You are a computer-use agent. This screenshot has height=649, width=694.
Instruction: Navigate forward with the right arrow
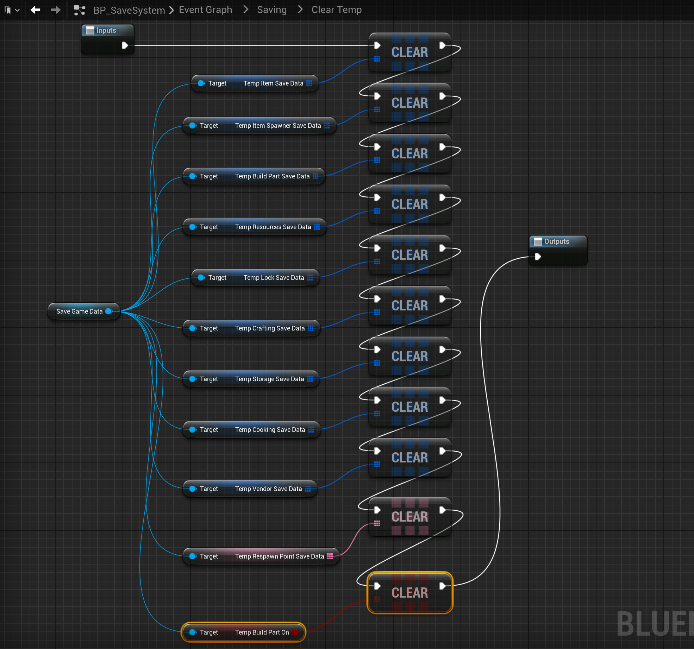point(56,10)
